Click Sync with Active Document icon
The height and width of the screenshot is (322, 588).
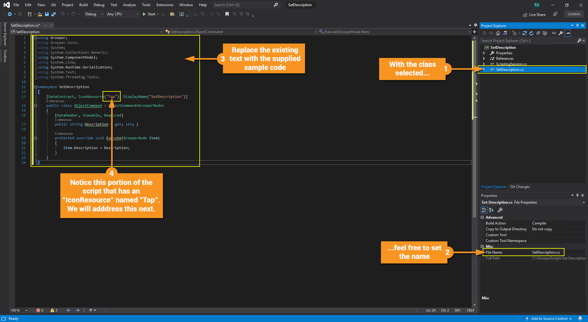(x=525, y=33)
